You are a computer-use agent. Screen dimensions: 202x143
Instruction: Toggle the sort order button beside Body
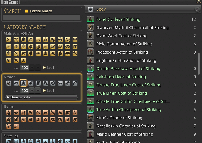click(197, 10)
